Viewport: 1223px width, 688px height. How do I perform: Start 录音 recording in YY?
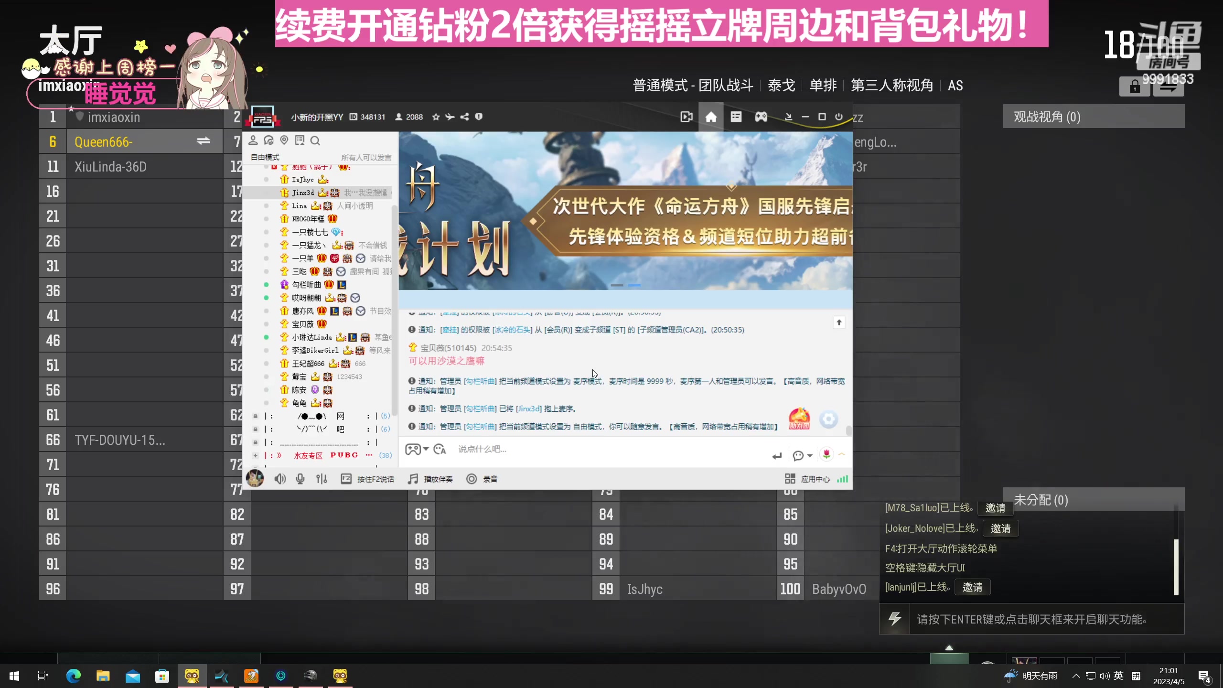point(482,479)
